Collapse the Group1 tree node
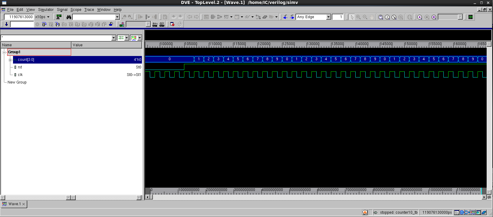493x217 pixels. 5,52
